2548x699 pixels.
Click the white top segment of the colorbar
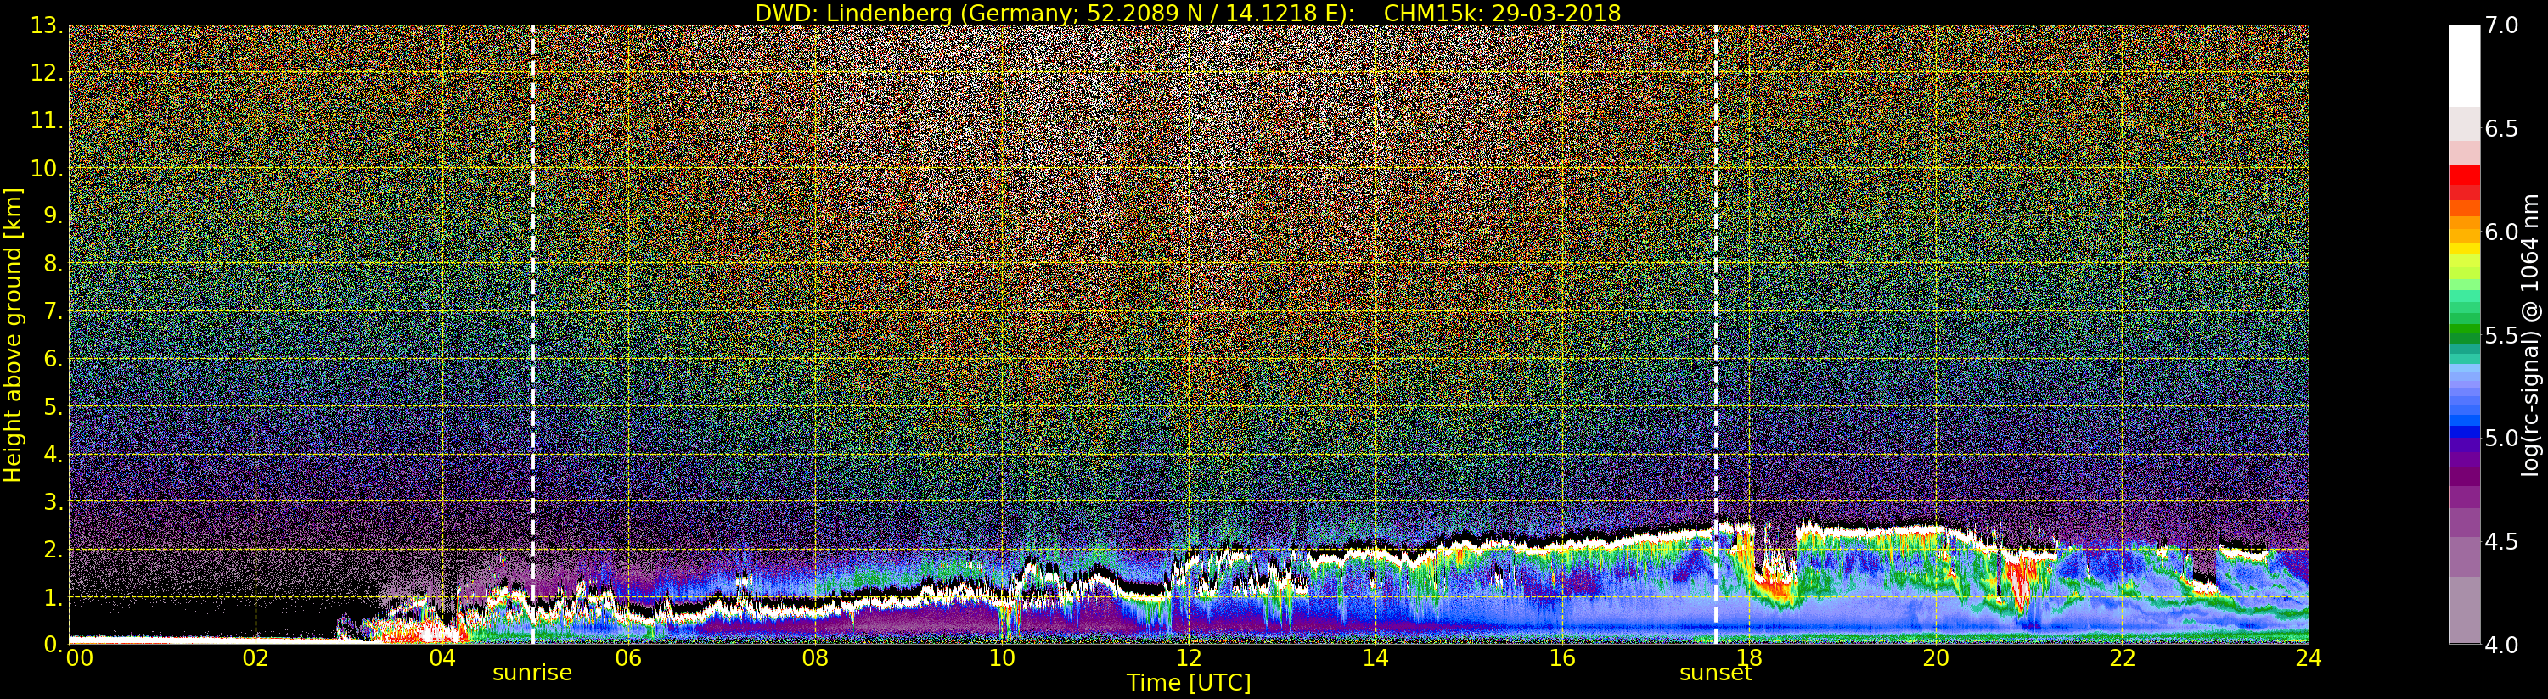coord(2464,65)
